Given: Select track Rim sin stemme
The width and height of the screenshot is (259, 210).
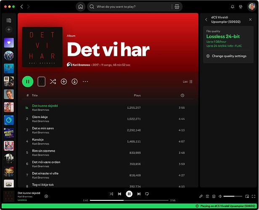Looking at the screenshot, I should [x=108, y=152].
